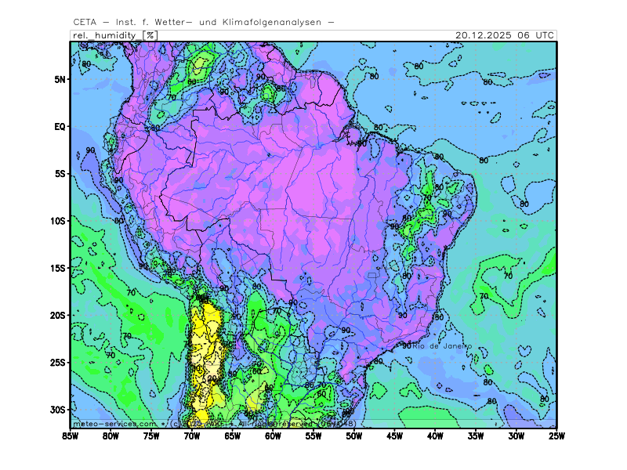Select the 60W longitude label

pyautogui.click(x=273, y=436)
